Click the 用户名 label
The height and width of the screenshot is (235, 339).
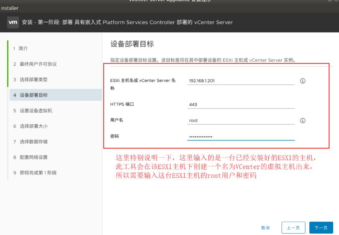(117, 120)
